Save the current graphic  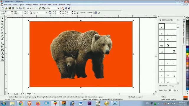[x=9, y=8]
